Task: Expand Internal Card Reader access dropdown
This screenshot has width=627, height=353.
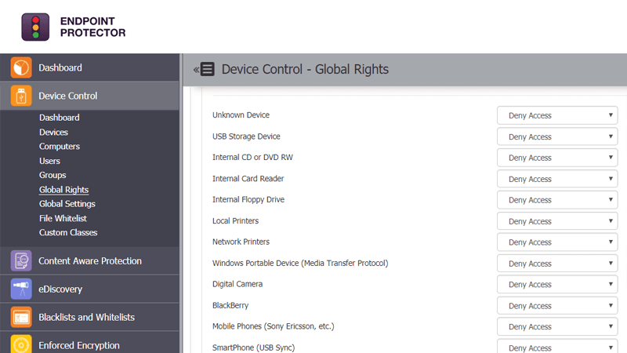Action: tap(557, 179)
